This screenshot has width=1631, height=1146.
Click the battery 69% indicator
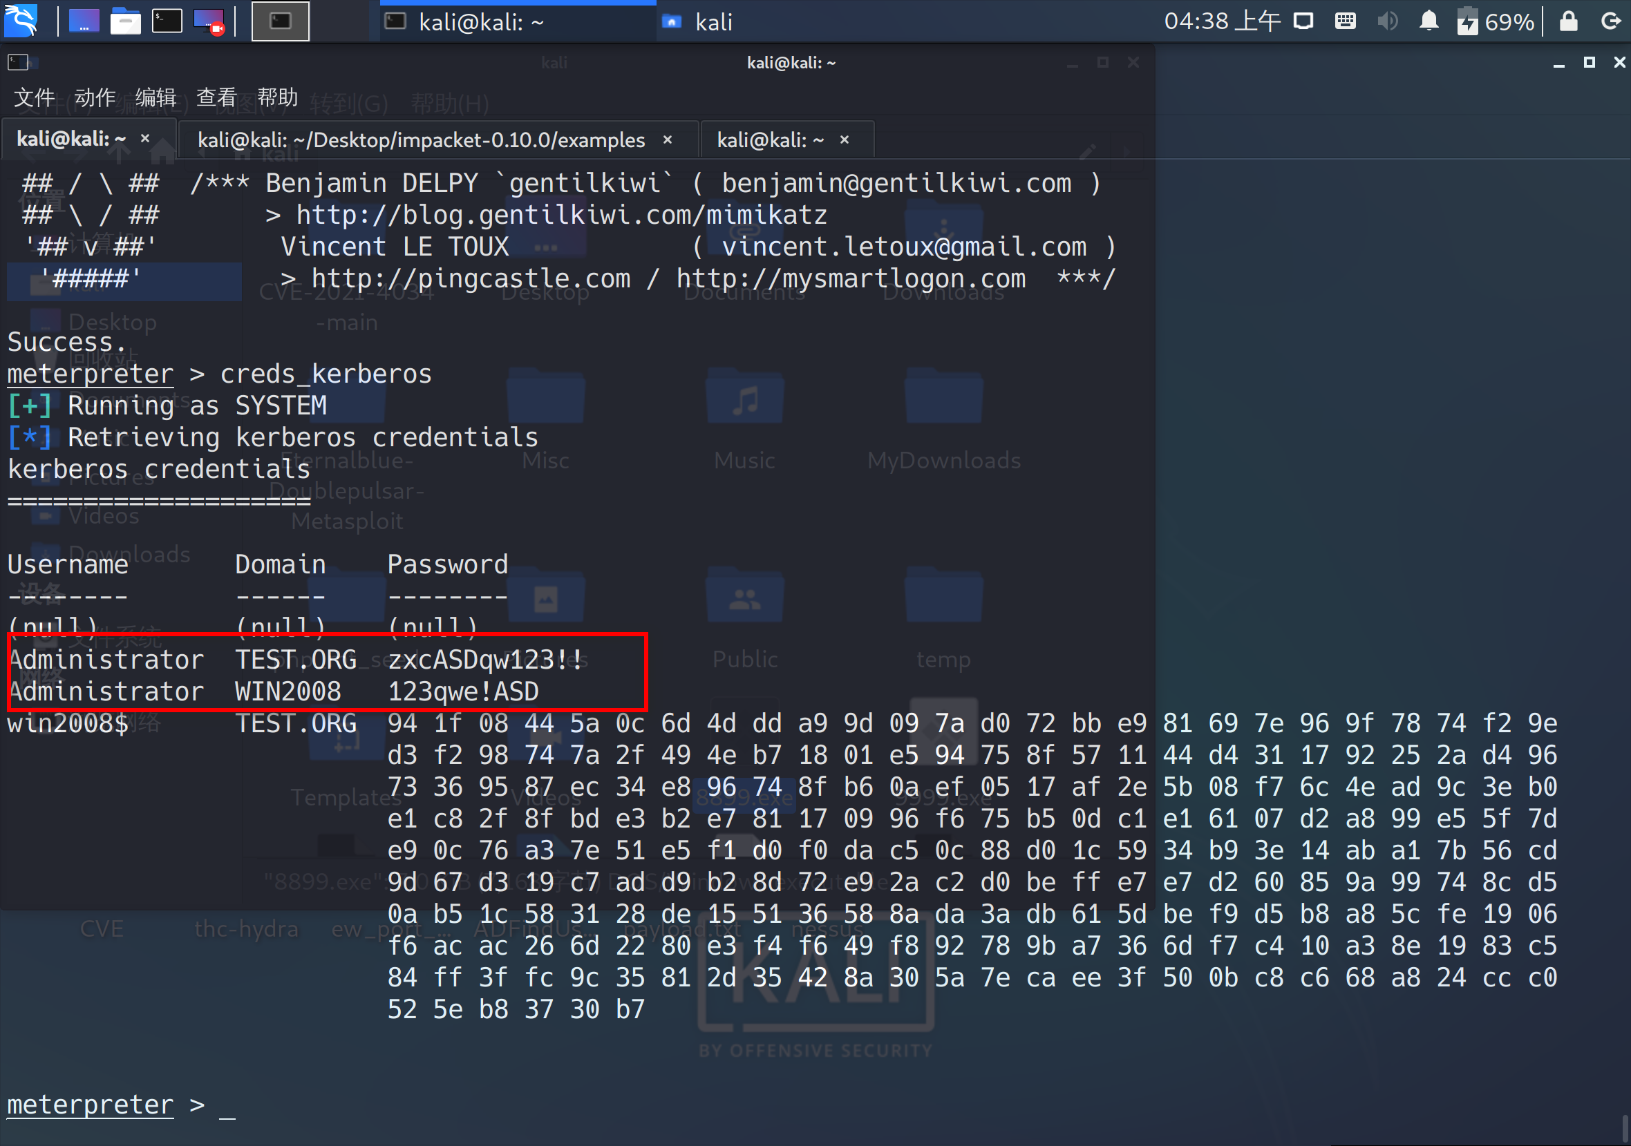1495,21
